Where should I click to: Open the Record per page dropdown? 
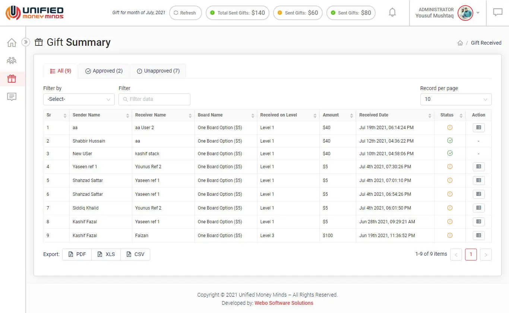pyautogui.click(x=455, y=99)
